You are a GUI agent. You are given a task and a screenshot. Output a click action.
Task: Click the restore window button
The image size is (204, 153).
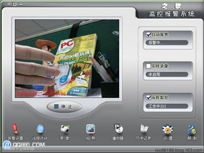(x=15, y=4)
